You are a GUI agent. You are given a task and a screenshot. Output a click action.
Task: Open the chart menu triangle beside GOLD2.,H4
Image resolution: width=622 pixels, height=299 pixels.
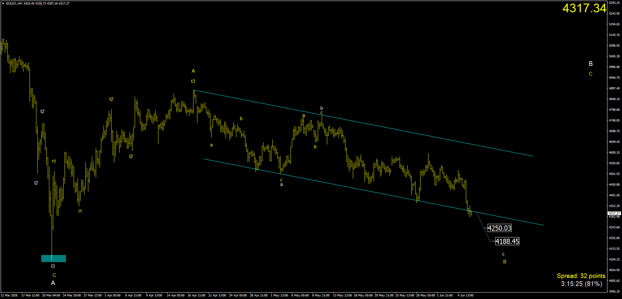3,4
